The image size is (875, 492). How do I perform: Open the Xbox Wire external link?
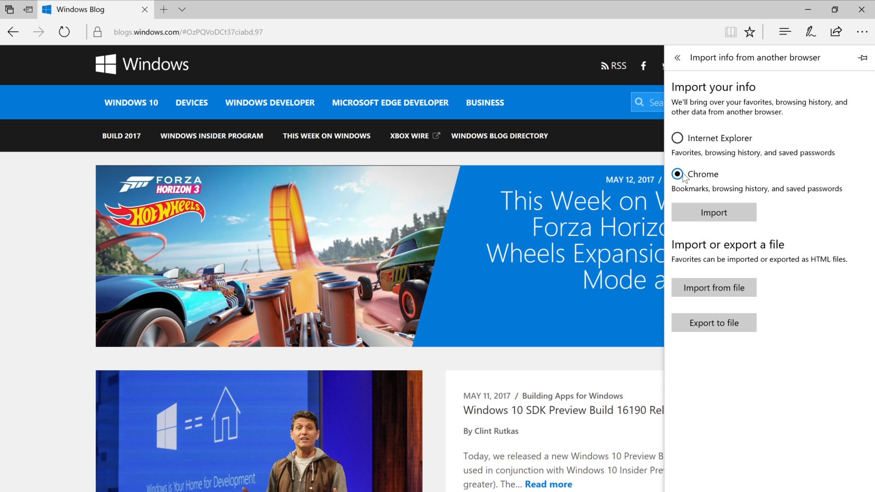point(415,136)
